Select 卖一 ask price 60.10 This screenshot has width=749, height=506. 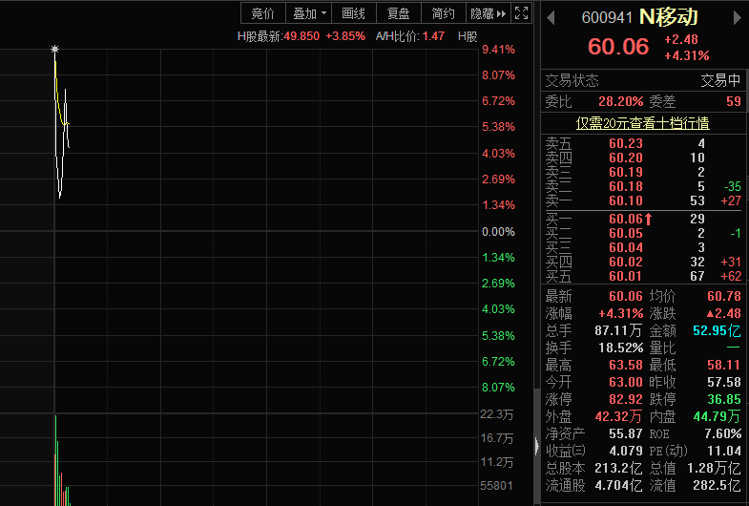click(626, 200)
